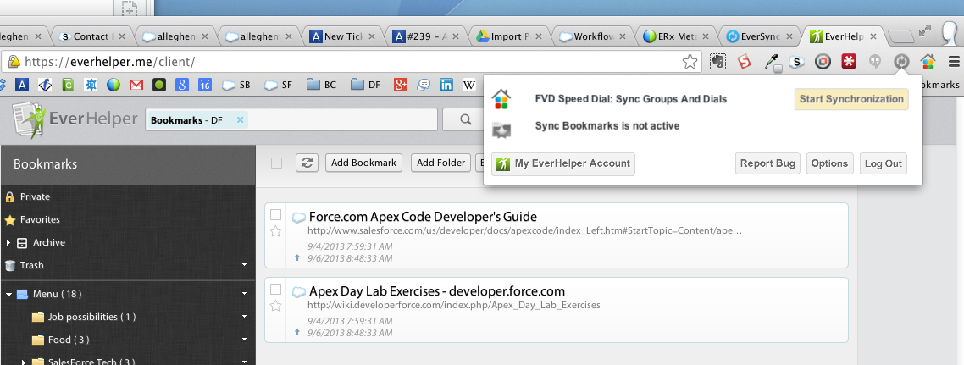Viewport: 964px width, 365px height.
Task: Switch to the Import Google Drive tab
Action: coord(510,36)
